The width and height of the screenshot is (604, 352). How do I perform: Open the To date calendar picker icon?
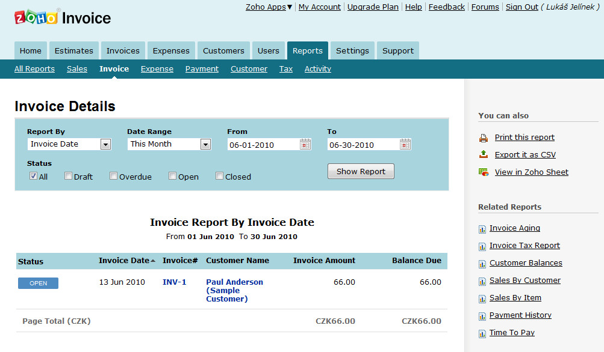[x=405, y=145]
